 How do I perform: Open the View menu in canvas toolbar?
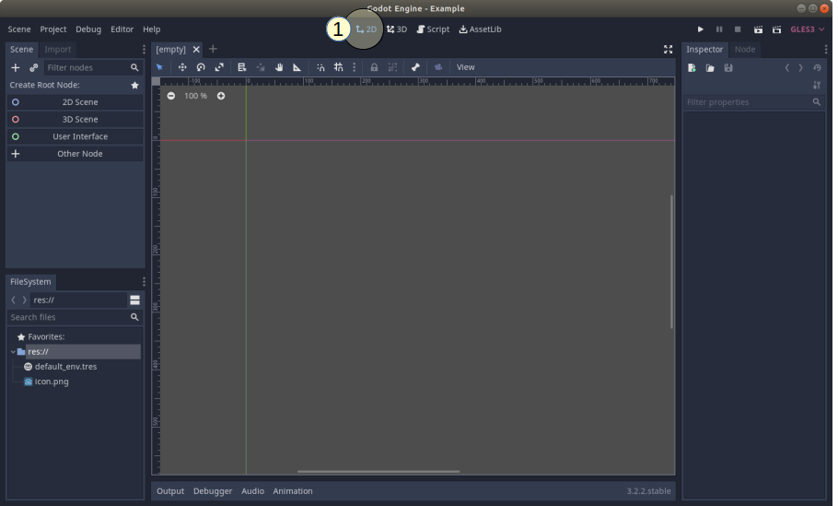pyautogui.click(x=465, y=67)
